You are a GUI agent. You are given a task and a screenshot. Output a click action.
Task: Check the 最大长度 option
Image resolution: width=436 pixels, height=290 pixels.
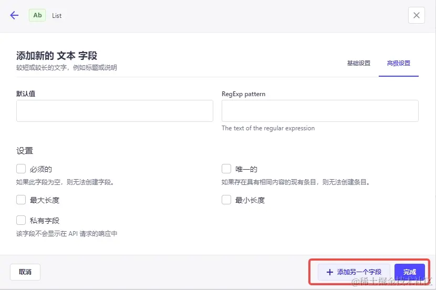coord(21,200)
